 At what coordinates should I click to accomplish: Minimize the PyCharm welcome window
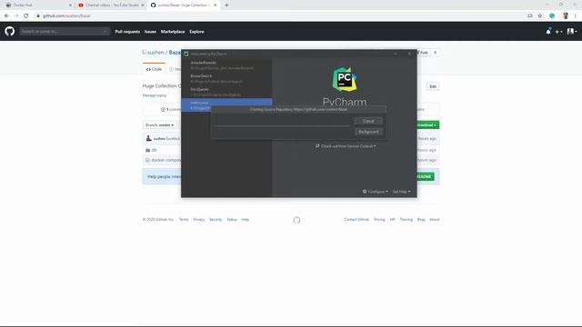(x=396, y=54)
